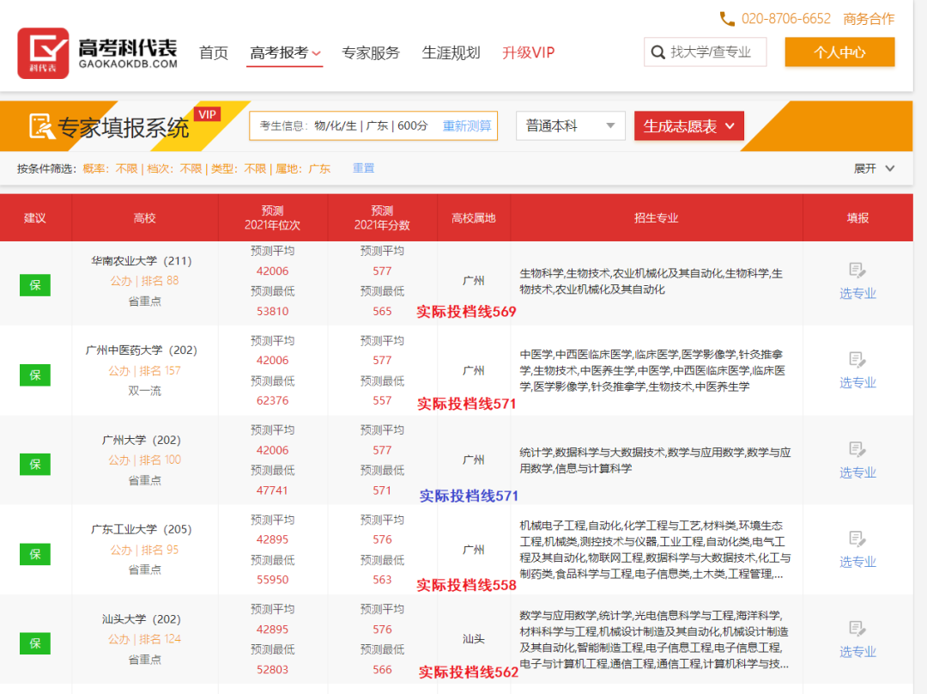Click the 概率: 不限 filter
Viewport: 927px width, 694px height.
pyautogui.click(x=110, y=168)
